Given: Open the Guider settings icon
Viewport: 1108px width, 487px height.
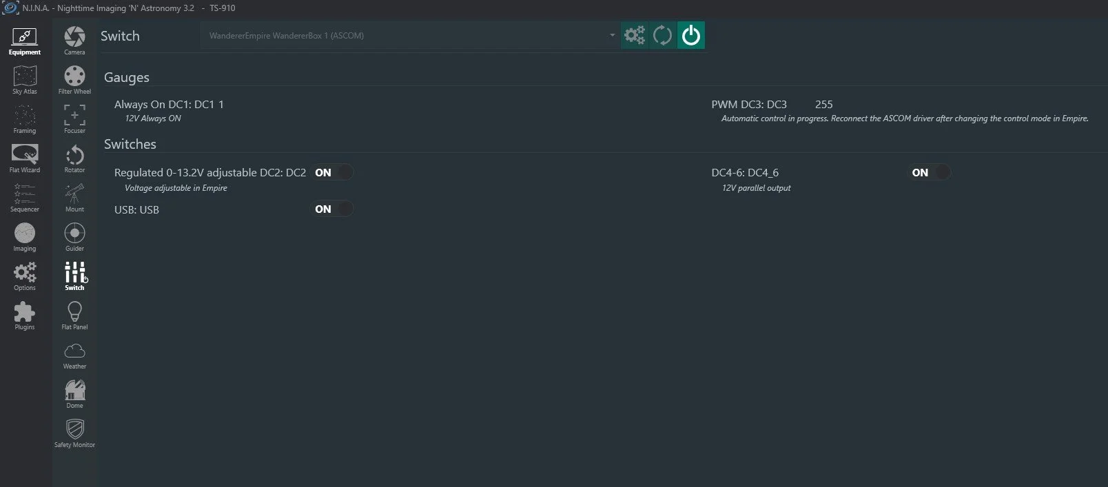Looking at the screenshot, I should (x=74, y=237).
